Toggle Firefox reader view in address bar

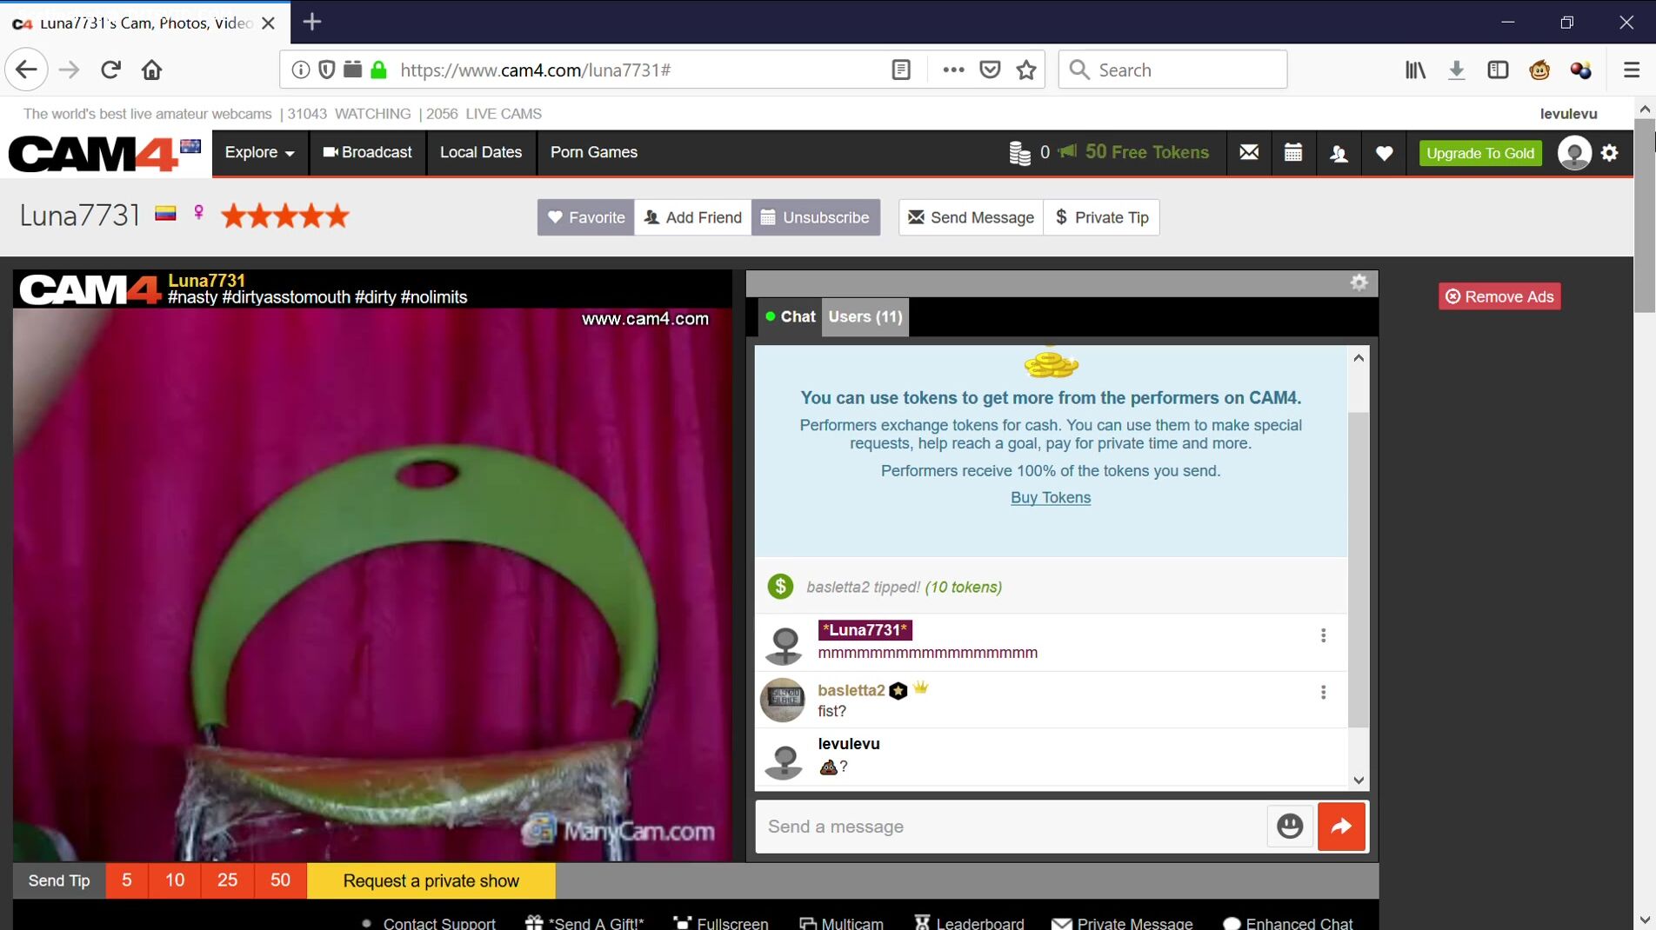[x=901, y=70]
